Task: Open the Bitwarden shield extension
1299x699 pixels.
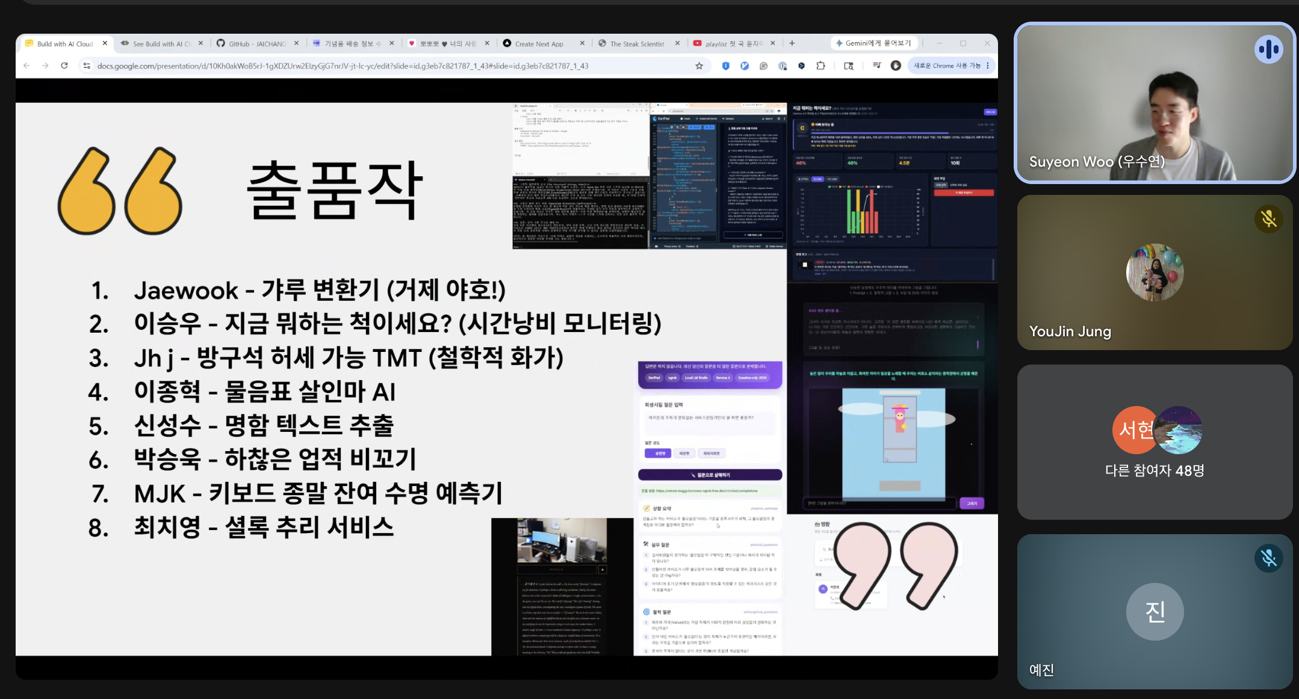Action: click(725, 66)
